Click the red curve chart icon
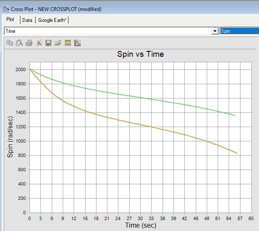This screenshot has width=259, height=231. [77, 42]
